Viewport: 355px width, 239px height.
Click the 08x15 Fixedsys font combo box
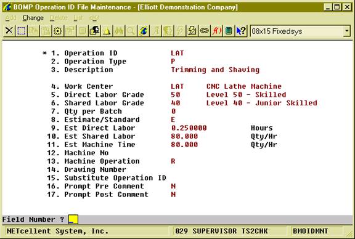(300, 31)
